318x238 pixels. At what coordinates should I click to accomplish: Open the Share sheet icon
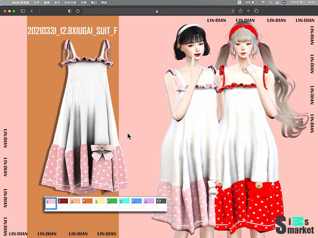240,11
